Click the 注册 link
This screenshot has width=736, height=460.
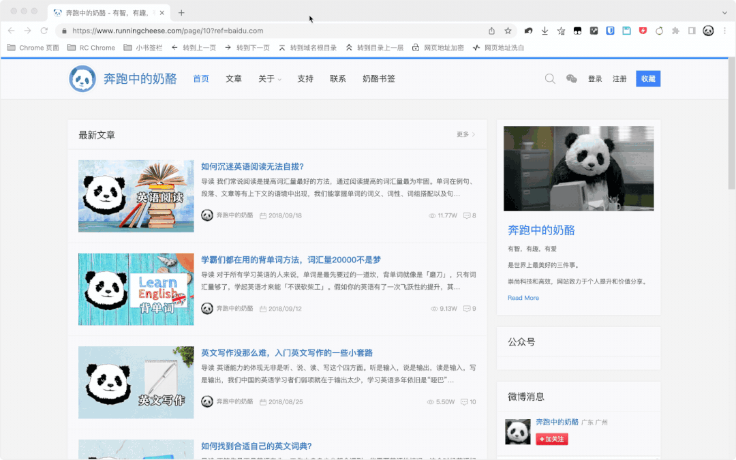pyautogui.click(x=619, y=78)
